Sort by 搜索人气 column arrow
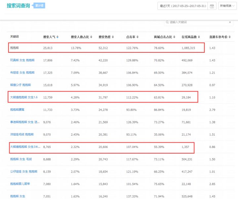238x200 pixels. 58,36
